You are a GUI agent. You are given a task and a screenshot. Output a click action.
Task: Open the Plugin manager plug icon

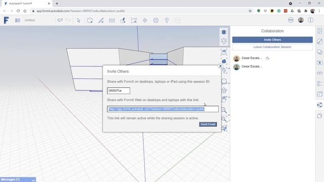319,116
